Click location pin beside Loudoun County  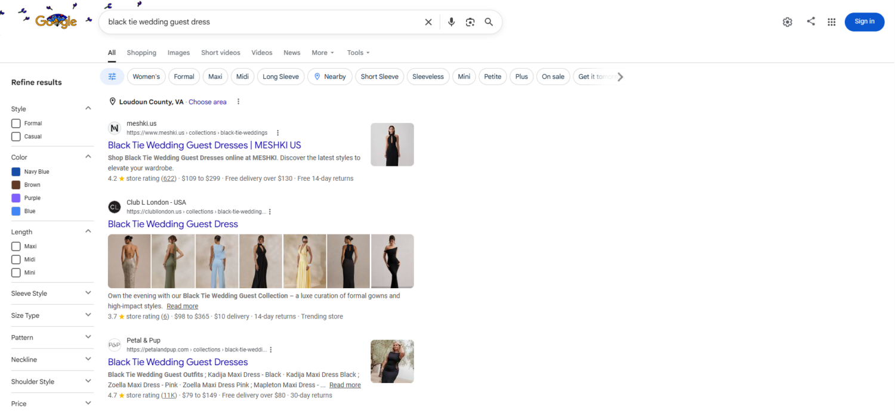tap(112, 102)
